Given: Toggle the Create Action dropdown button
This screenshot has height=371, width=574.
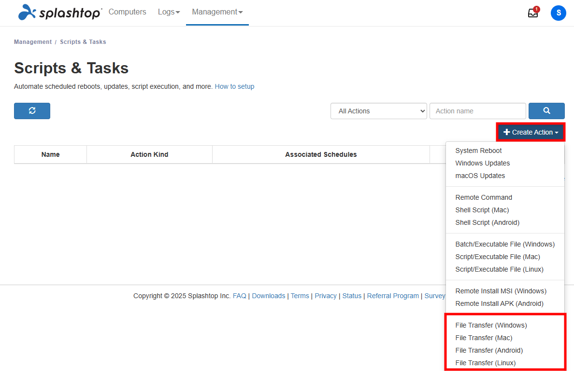Looking at the screenshot, I should click(x=531, y=132).
